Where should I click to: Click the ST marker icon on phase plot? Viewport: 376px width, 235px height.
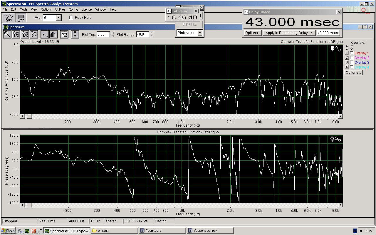pos(332,139)
